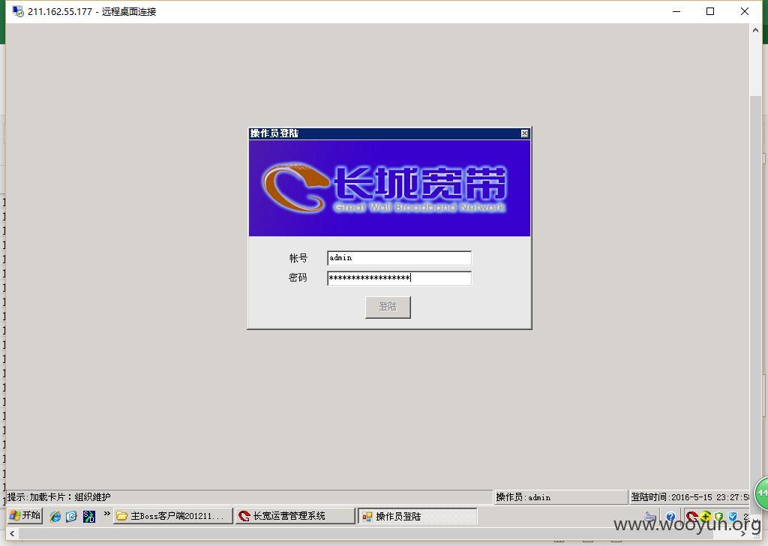The image size is (768, 546).
Task: Click the 密码 password input field
Action: 399,278
